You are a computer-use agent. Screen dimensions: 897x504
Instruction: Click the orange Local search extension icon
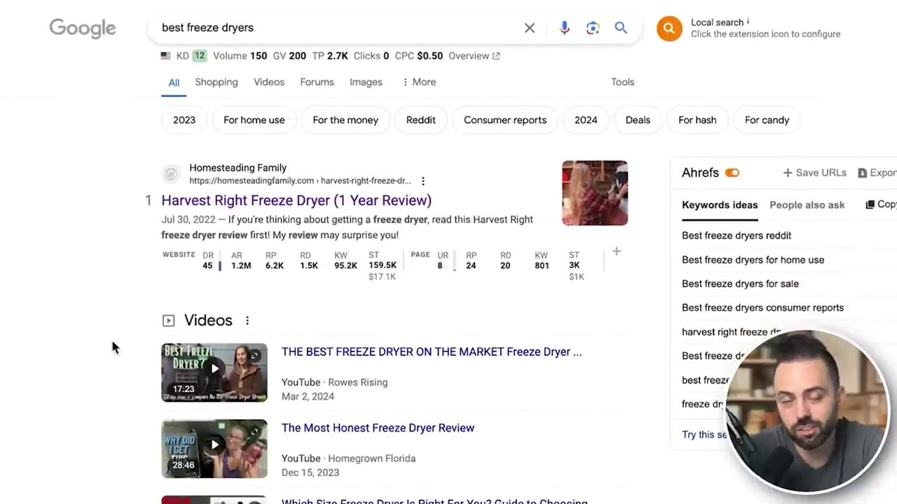point(669,29)
